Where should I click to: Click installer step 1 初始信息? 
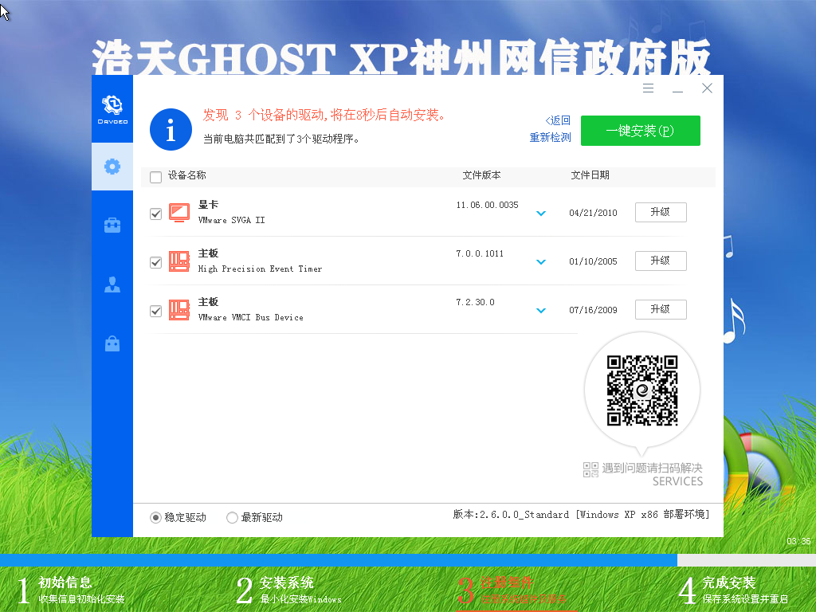click(71, 590)
